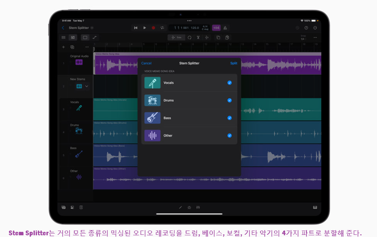Open the Stem Splitter project title dropdown
This screenshot has width=377, height=237.
point(92,28)
